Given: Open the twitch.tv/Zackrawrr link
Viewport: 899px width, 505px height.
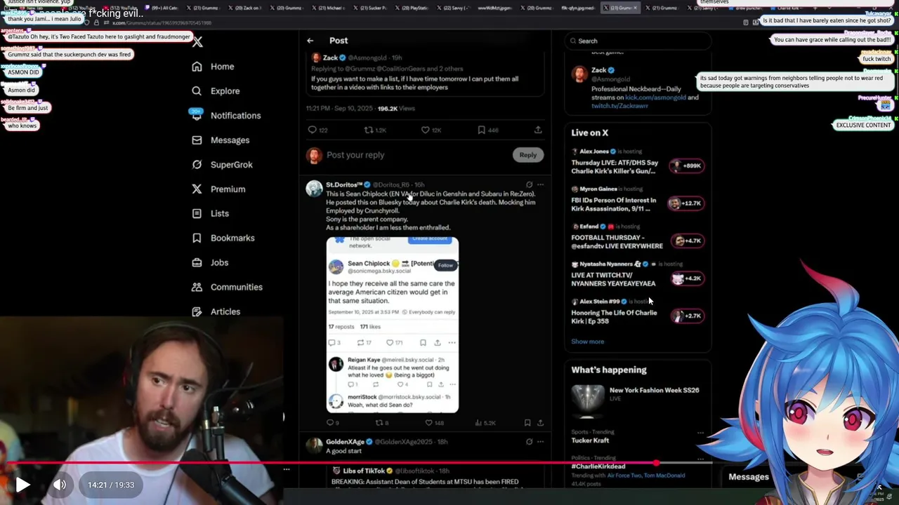Looking at the screenshot, I should pyautogui.click(x=619, y=106).
